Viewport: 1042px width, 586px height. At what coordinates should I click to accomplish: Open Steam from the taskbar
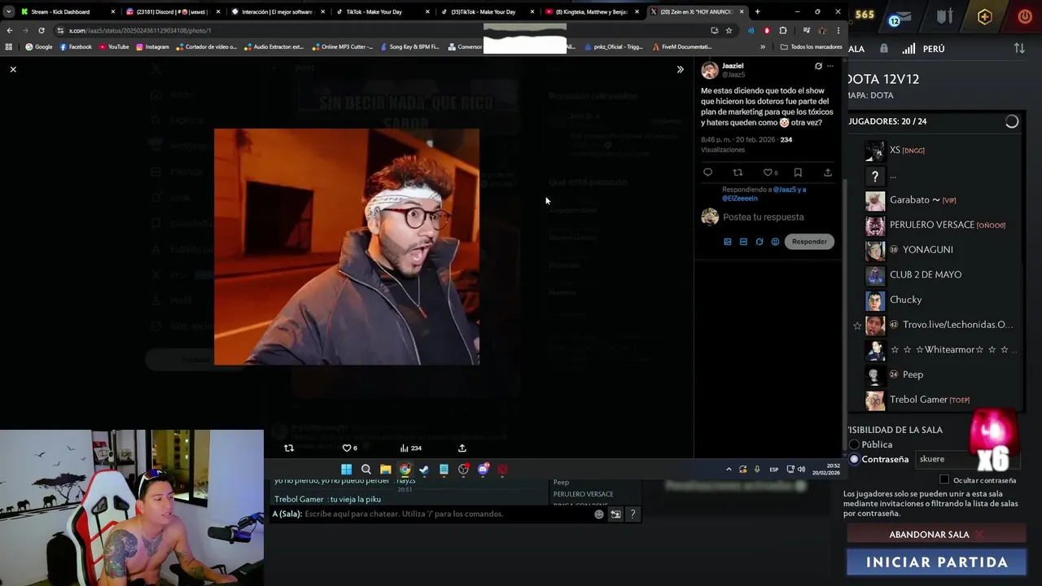click(424, 469)
